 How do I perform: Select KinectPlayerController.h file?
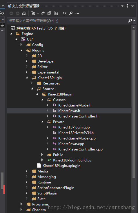click(78, 116)
